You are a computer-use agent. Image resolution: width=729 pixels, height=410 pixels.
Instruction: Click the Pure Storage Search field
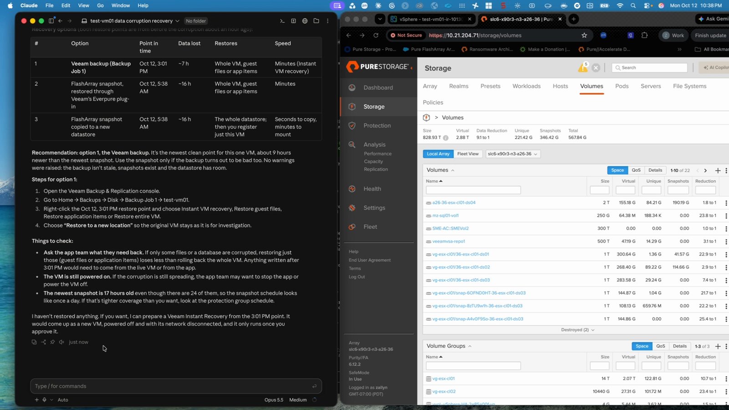pyautogui.click(x=650, y=67)
